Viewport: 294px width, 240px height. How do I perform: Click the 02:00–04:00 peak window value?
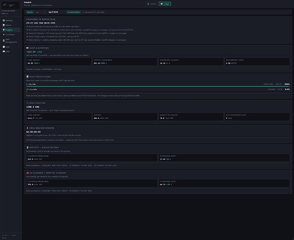click(33, 132)
